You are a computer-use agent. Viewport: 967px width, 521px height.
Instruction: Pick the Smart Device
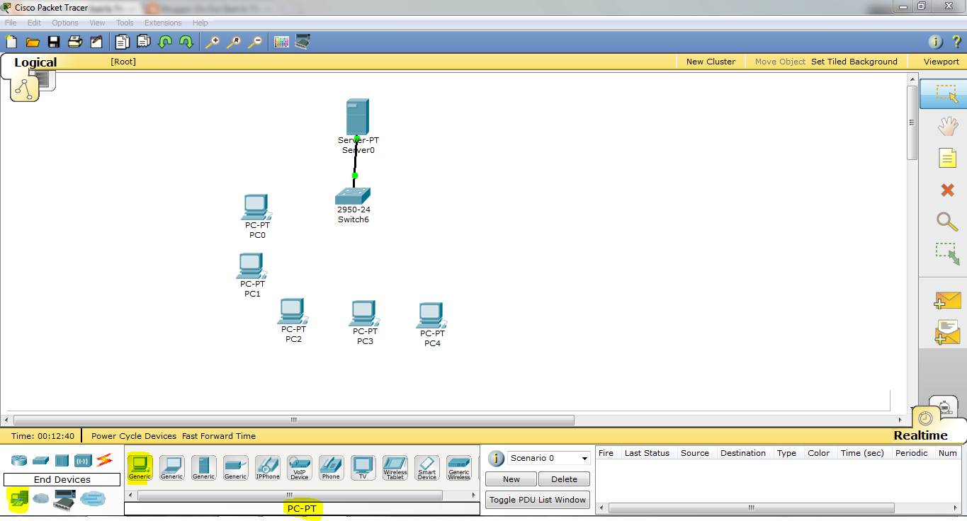point(427,467)
